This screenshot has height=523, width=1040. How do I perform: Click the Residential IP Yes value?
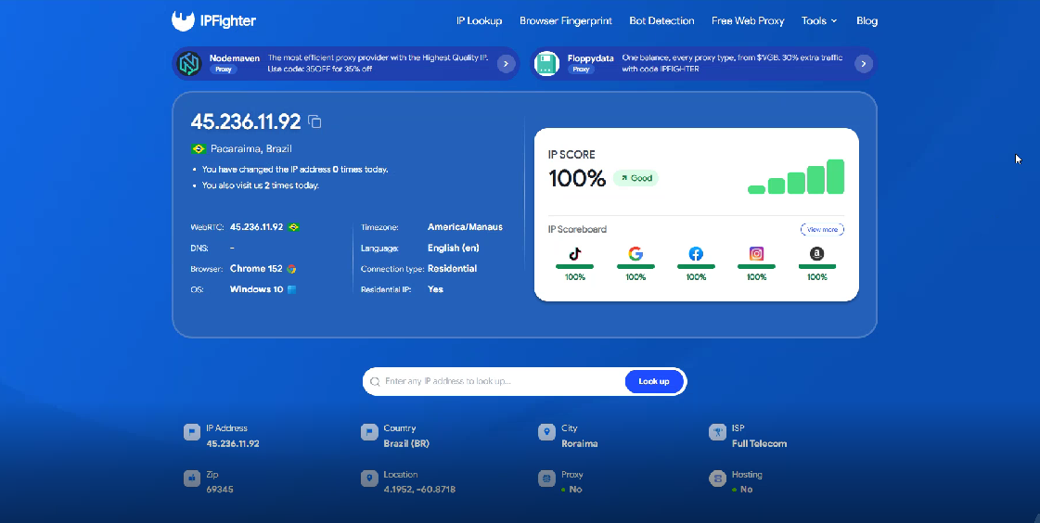(x=435, y=289)
